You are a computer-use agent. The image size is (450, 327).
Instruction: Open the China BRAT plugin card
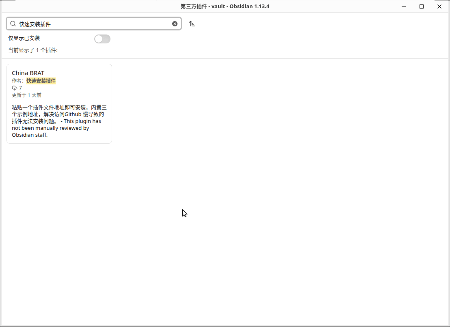tap(59, 104)
